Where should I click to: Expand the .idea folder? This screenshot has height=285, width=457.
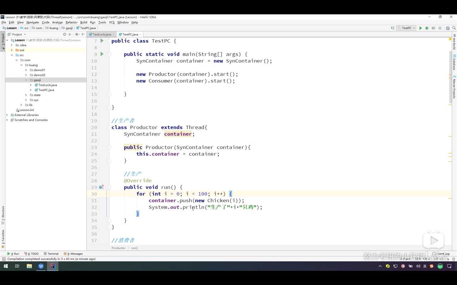click(x=12, y=45)
